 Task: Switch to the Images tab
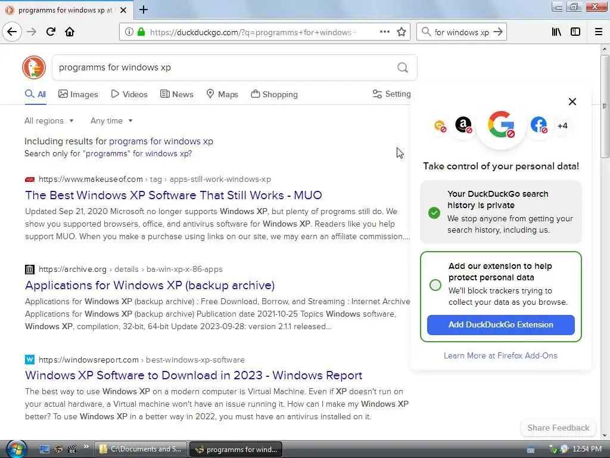pyautogui.click(x=78, y=94)
